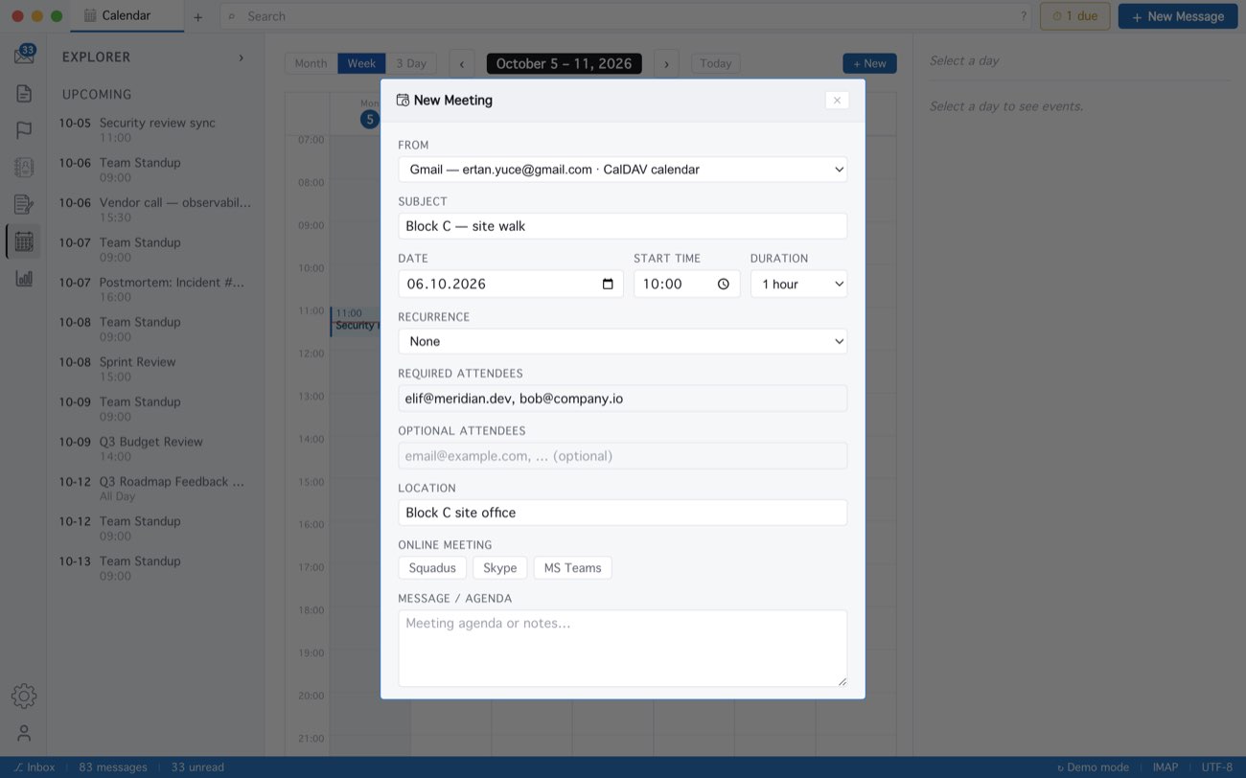Open the Recurrence dropdown

coord(623,341)
